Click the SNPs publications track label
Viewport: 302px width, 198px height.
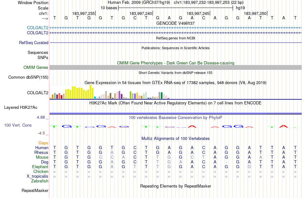[43, 57]
